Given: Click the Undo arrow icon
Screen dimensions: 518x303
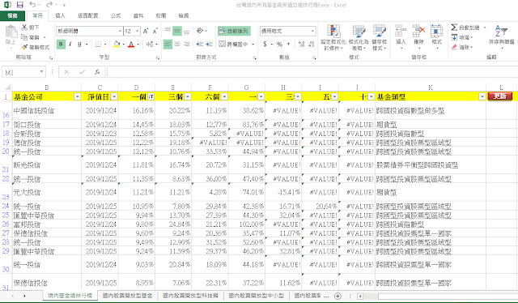Looking at the screenshot, I should pos(32,5).
